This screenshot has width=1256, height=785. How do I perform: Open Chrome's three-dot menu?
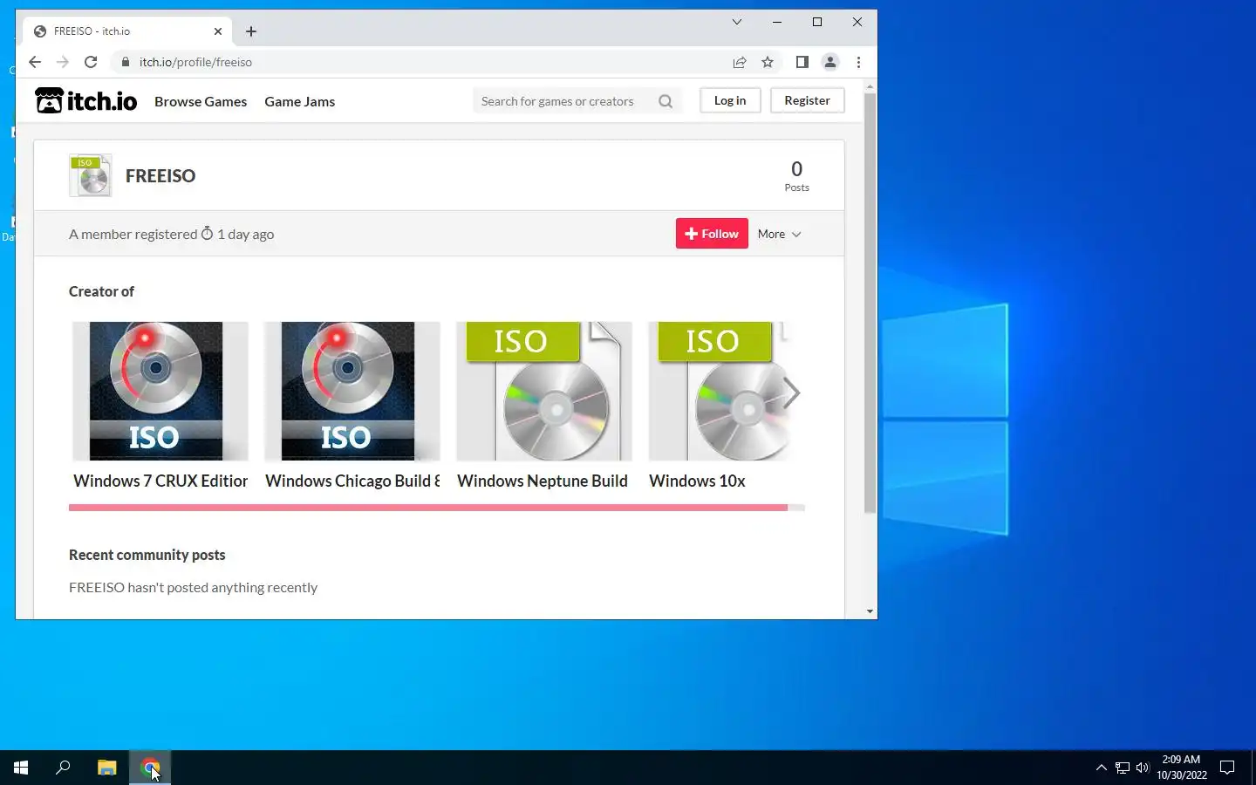(x=858, y=62)
